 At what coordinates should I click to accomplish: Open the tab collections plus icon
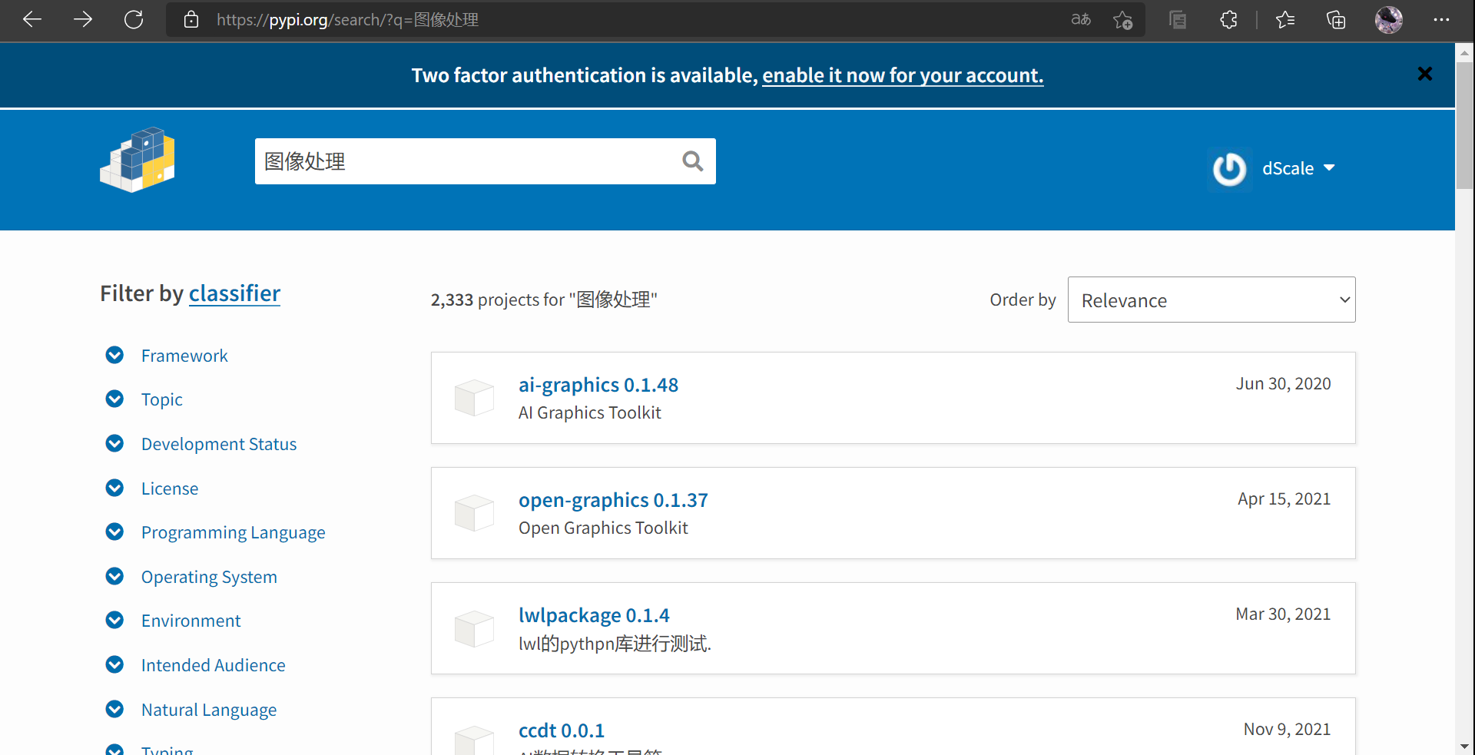coord(1336,20)
